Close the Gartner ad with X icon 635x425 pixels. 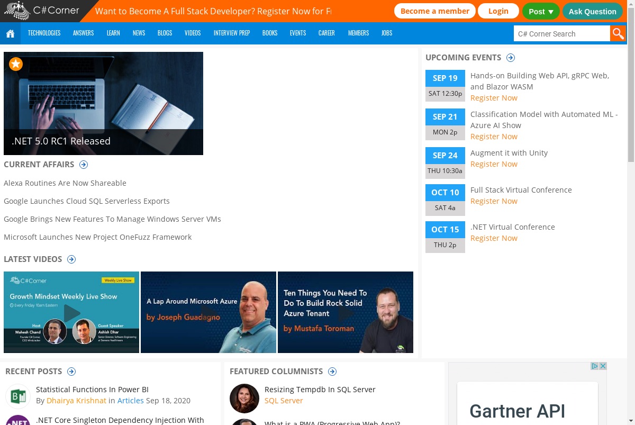[603, 366]
